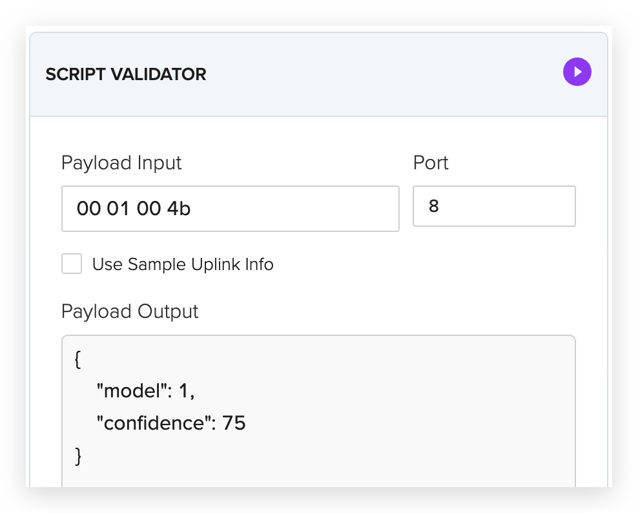Focus the Port input field
This screenshot has width=638, height=513.
click(494, 206)
